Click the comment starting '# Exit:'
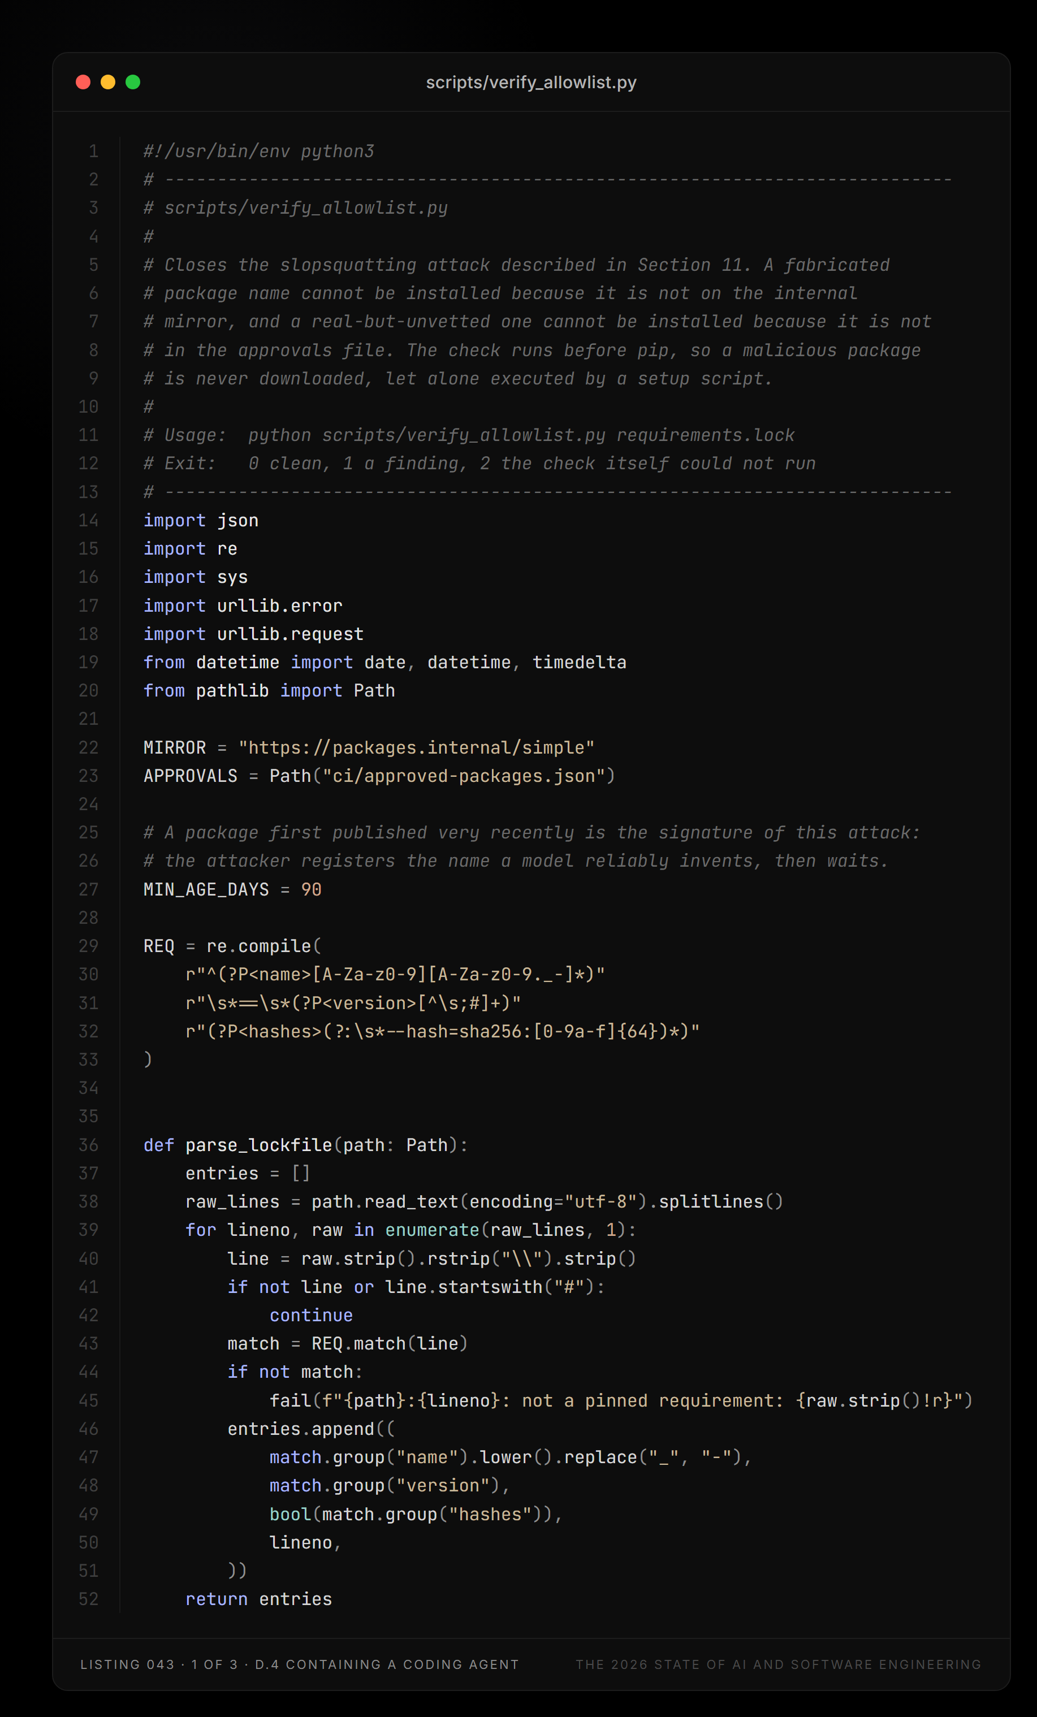 click(x=479, y=464)
